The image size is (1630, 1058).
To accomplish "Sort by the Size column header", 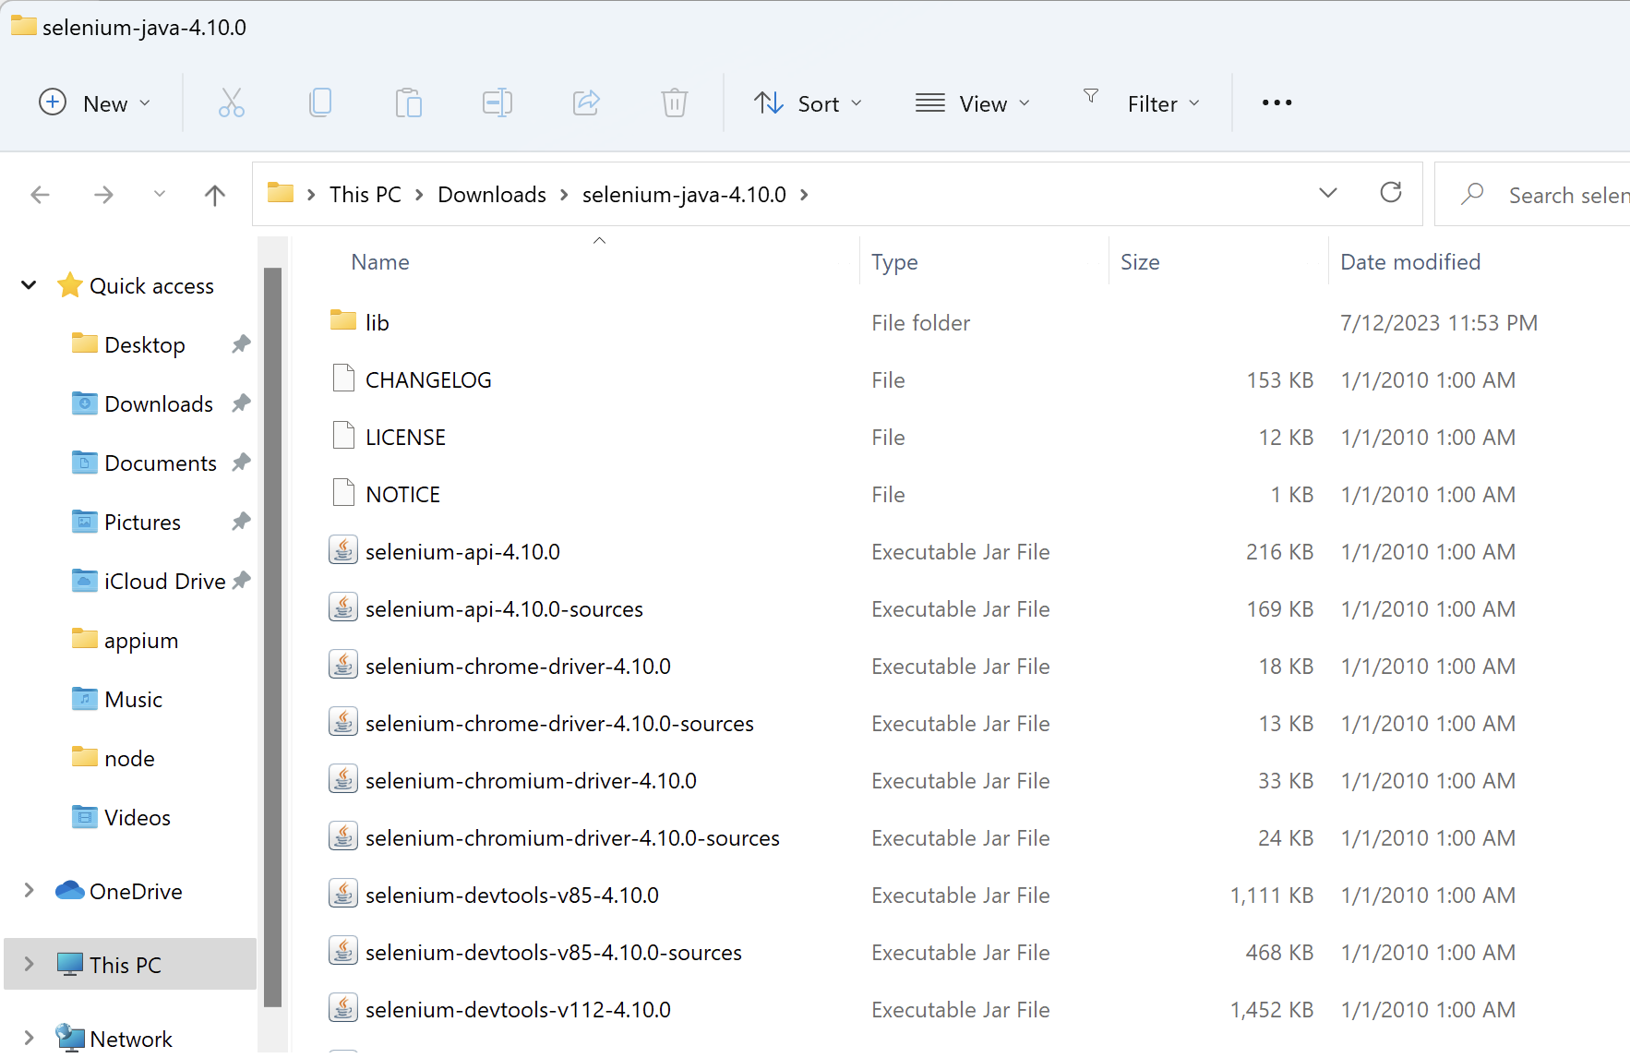I will click(1140, 262).
